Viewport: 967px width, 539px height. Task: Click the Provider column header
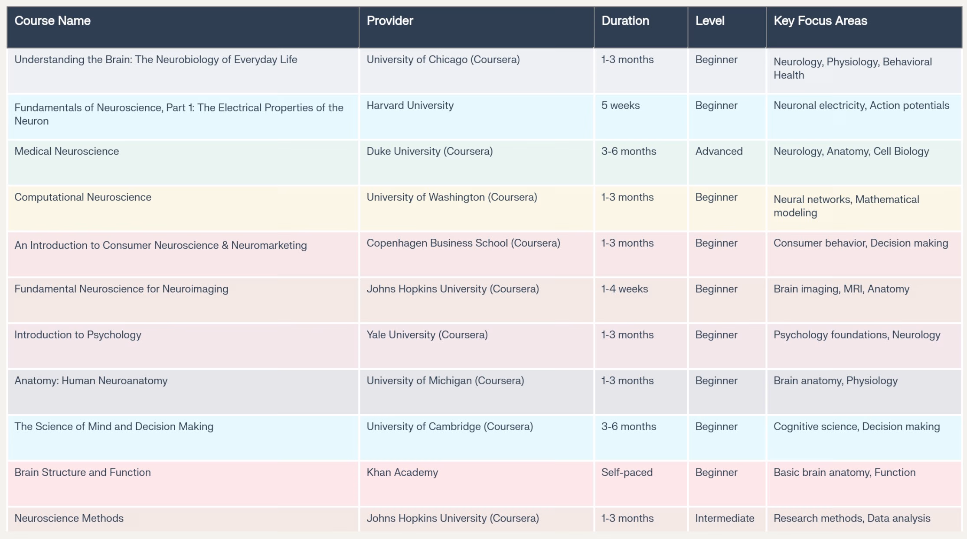tap(389, 20)
